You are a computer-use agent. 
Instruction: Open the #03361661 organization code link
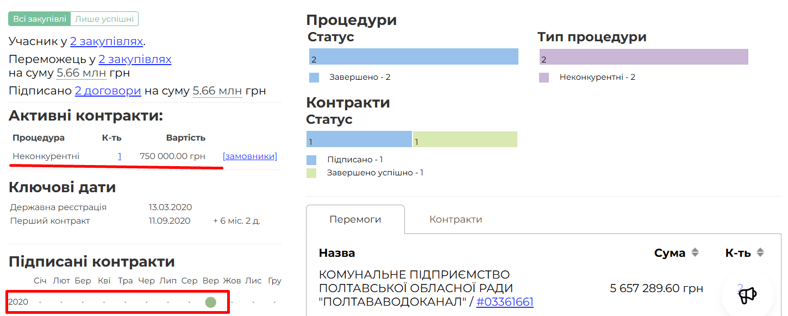505,302
